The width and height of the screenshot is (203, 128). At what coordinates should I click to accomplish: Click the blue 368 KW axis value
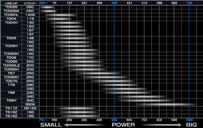[114, 3]
